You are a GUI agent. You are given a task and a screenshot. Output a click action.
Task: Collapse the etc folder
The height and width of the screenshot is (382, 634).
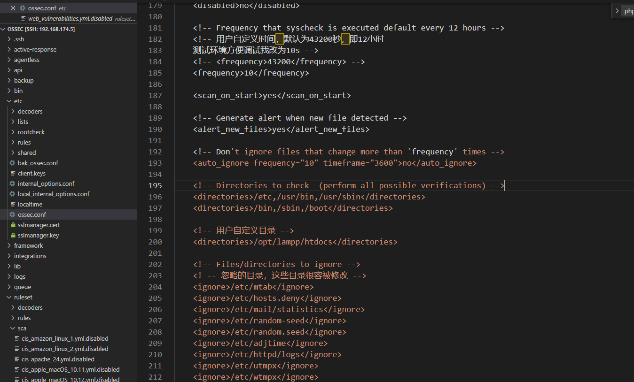(9, 101)
